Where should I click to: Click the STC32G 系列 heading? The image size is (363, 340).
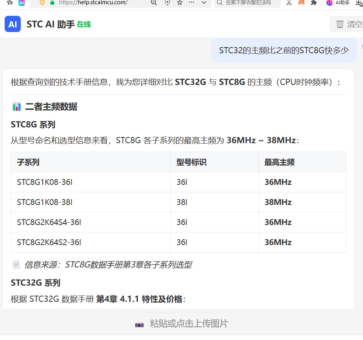pos(36,282)
